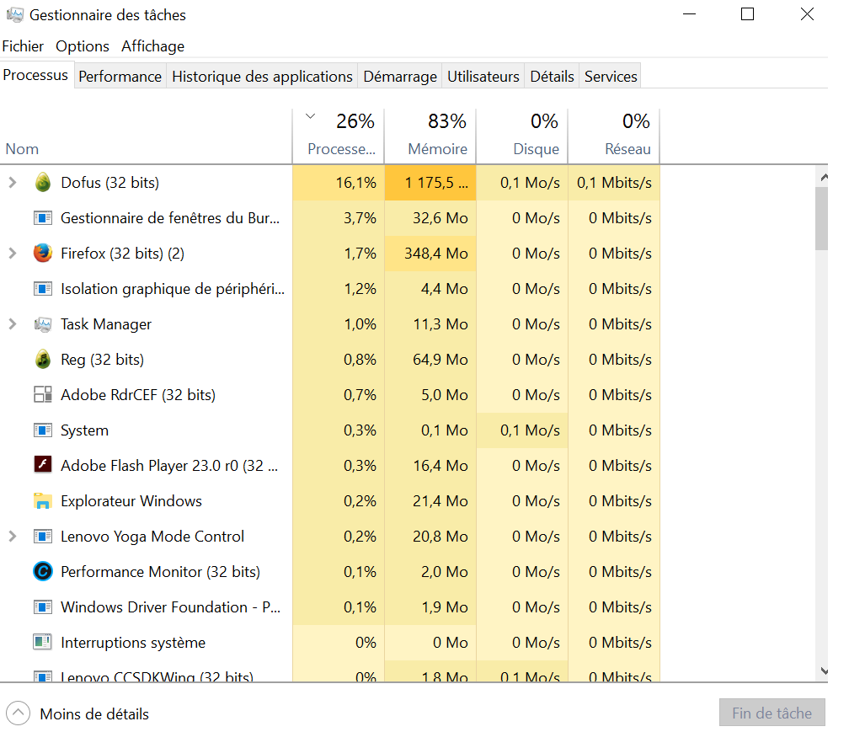Collapse view with Moins de détails arrow
The height and width of the screenshot is (732, 865).
18,713
